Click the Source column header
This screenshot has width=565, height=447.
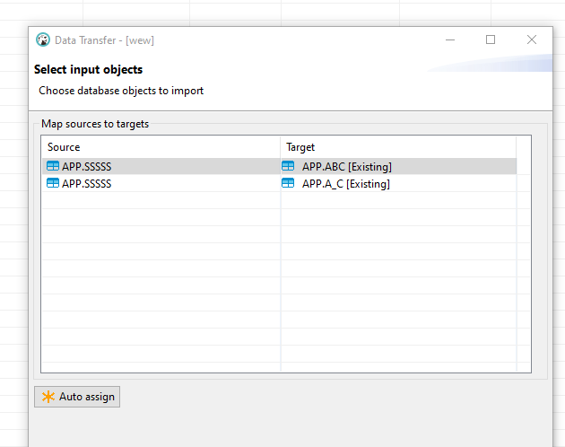point(161,147)
